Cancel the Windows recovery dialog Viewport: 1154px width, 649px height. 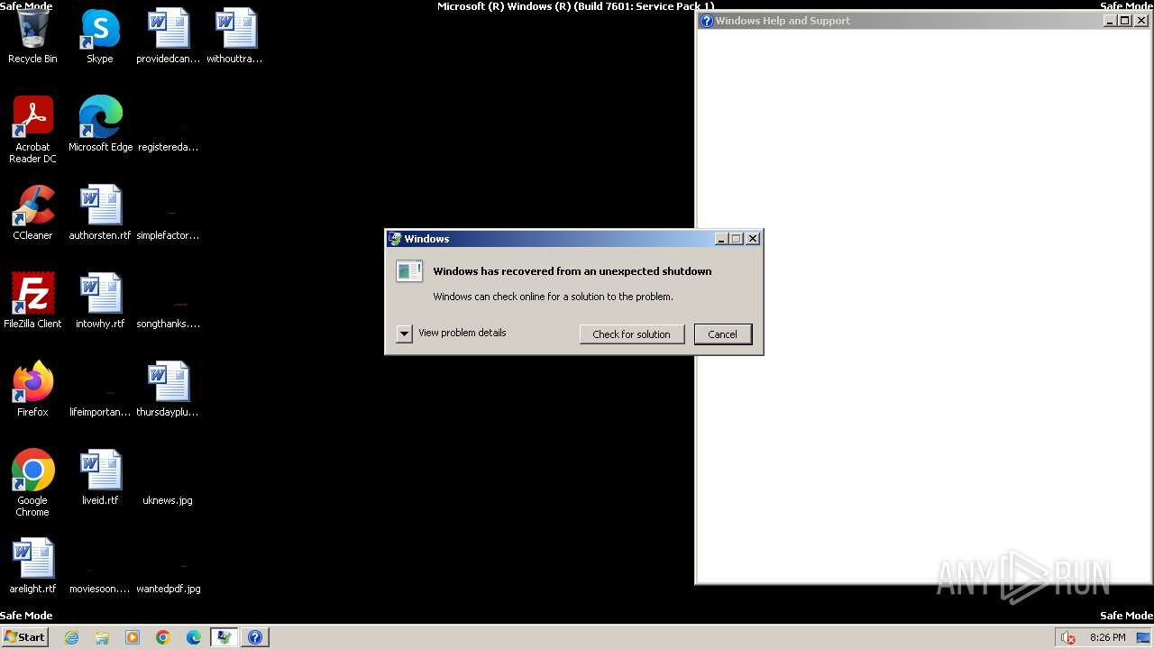722,334
